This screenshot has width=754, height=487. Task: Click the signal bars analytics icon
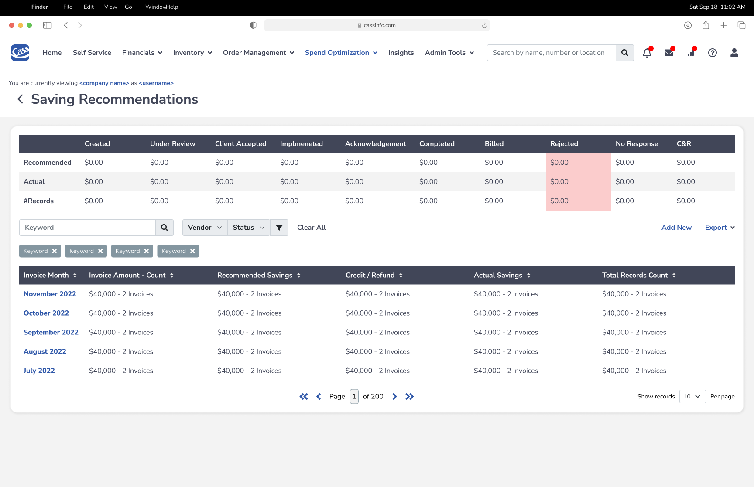[691, 53]
